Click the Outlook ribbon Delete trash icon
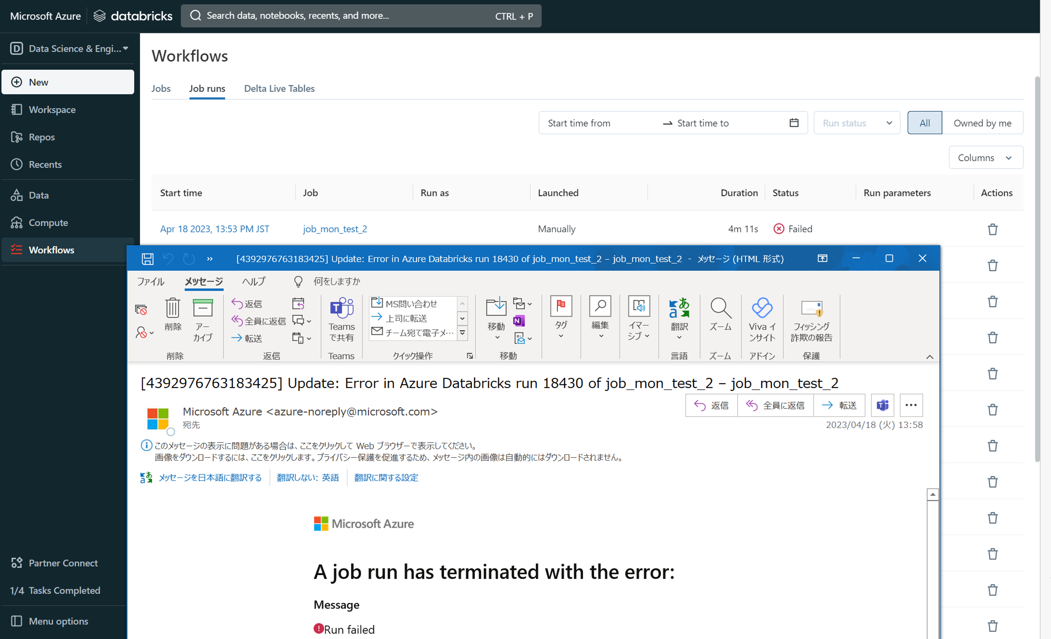Image resolution: width=1051 pixels, height=639 pixels. point(173,308)
